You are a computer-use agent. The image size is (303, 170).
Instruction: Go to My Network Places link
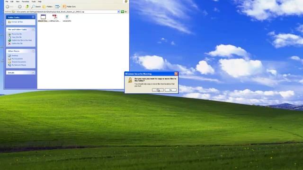[19, 65]
